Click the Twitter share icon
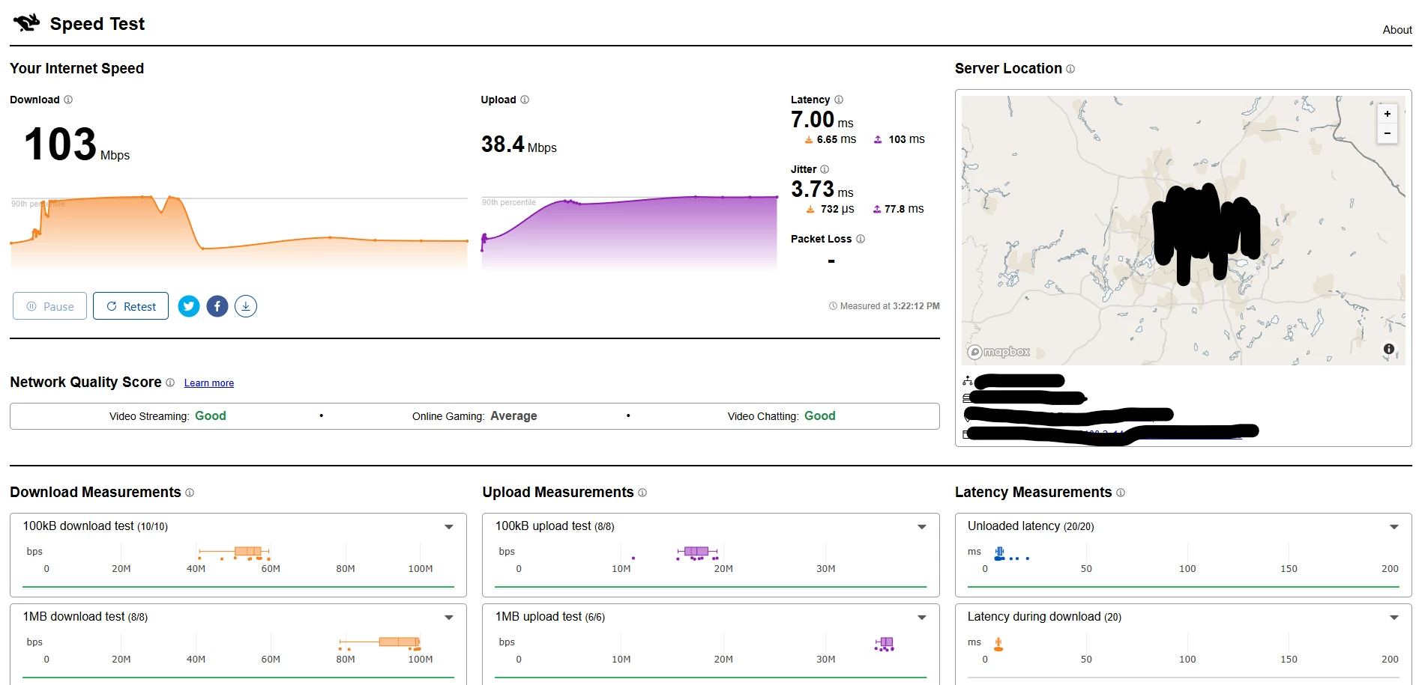This screenshot has width=1422, height=685. [189, 306]
